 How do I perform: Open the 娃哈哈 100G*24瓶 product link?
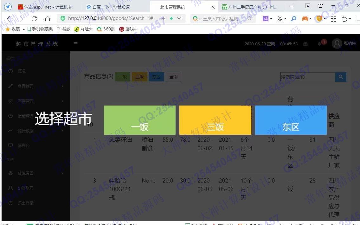pos(119,189)
